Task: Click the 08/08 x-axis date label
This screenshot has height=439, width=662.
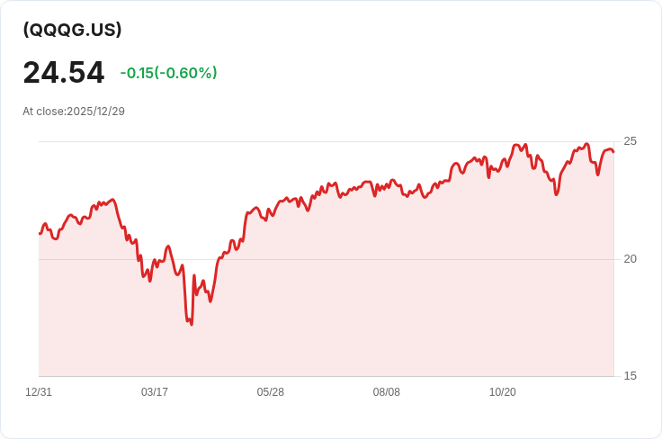Action: (x=387, y=392)
